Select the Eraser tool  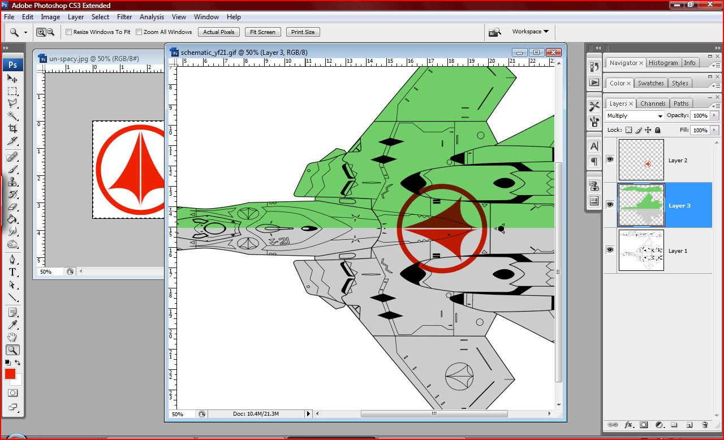tap(12, 207)
